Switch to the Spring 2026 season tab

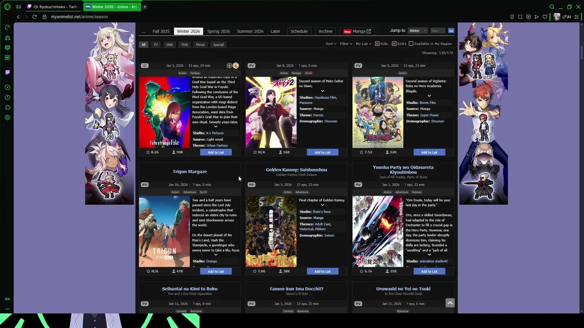(x=219, y=31)
